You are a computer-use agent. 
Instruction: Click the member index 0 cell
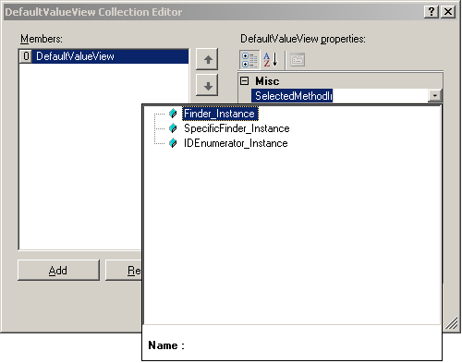point(26,56)
